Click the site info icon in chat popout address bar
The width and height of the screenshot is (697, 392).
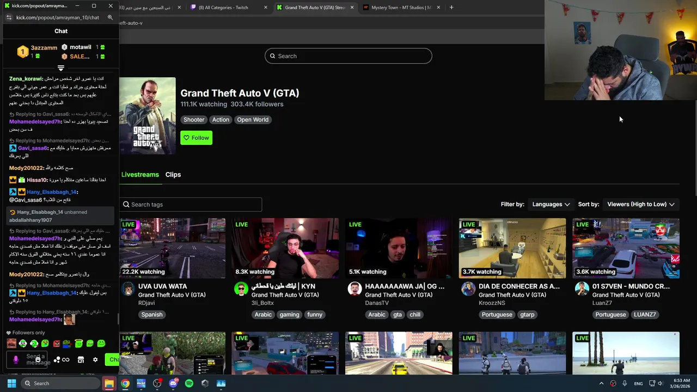[9, 17]
